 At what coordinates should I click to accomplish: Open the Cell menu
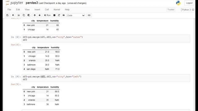[47, 10]
